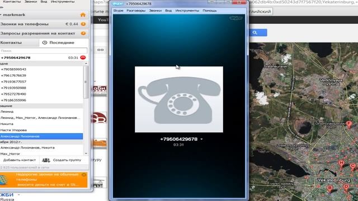The image size is (358, 201).
Task: Click the globe icon in the orange banner
Action: point(4,180)
